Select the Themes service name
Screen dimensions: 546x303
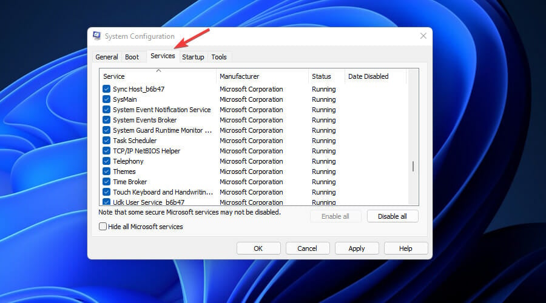pyautogui.click(x=124, y=171)
